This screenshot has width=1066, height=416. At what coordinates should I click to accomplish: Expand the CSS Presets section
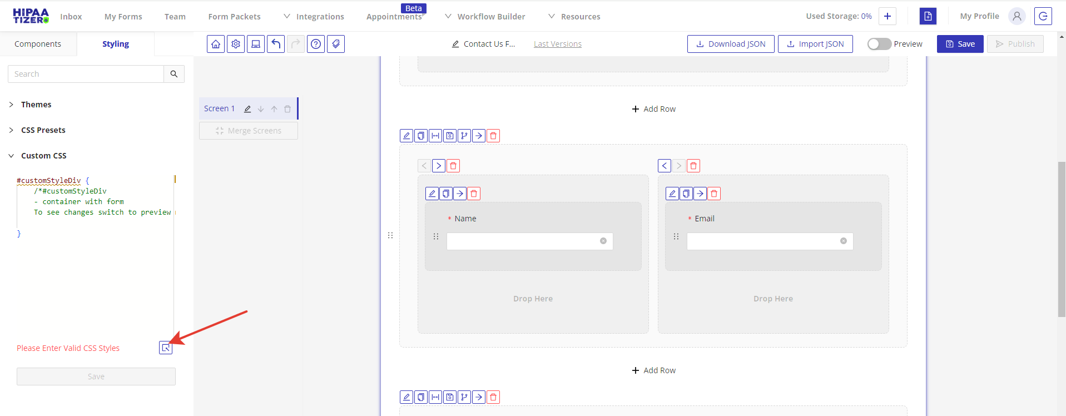point(43,130)
